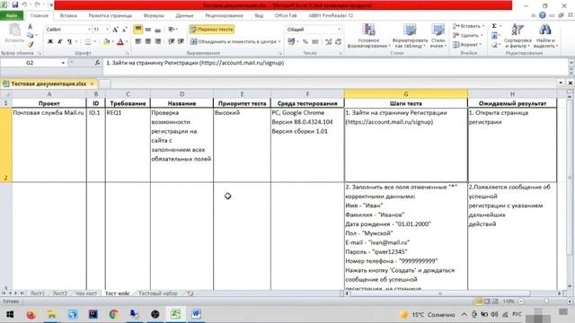Apply comma style (000) number format
The image size is (575, 323).
(x=315, y=42)
